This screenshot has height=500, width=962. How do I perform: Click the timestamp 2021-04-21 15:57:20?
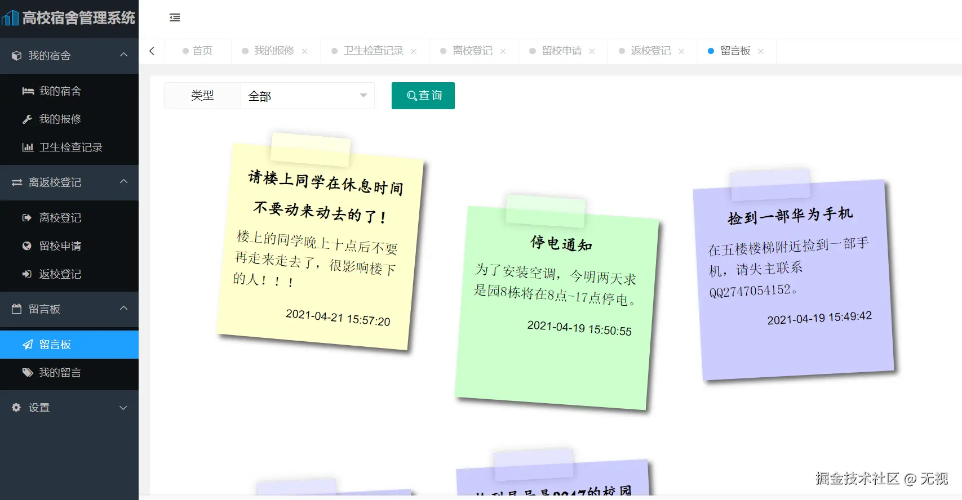[x=338, y=318]
